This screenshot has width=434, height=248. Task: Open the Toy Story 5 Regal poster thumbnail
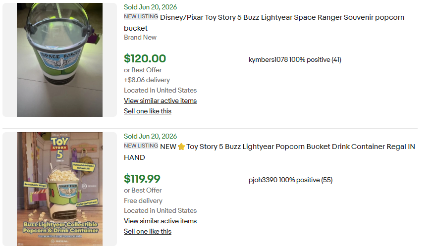coord(59,189)
